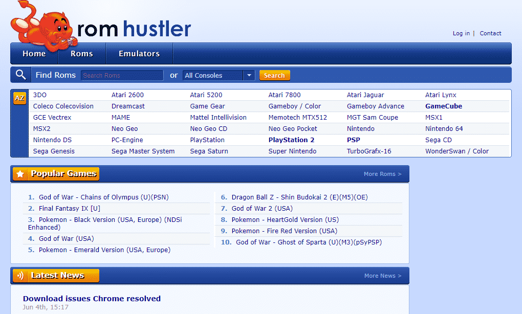The height and width of the screenshot is (314, 522).
Task: Select the bold PSP link
Action: coord(354,140)
